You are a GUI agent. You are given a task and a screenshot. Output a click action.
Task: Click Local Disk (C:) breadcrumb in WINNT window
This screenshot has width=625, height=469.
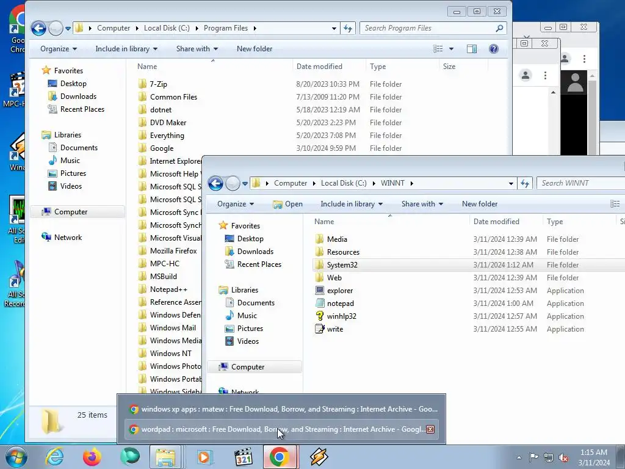(344, 183)
